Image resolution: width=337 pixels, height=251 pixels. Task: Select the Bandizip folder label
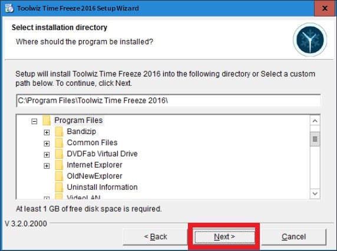(x=81, y=132)
